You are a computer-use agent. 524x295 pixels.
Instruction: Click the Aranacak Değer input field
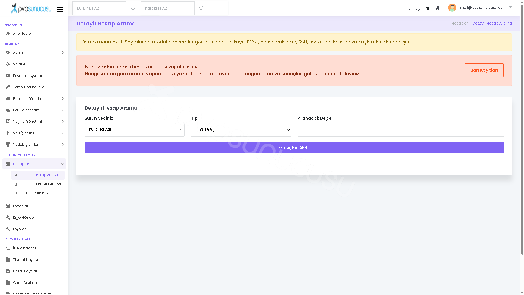click(x=401, y=130)
